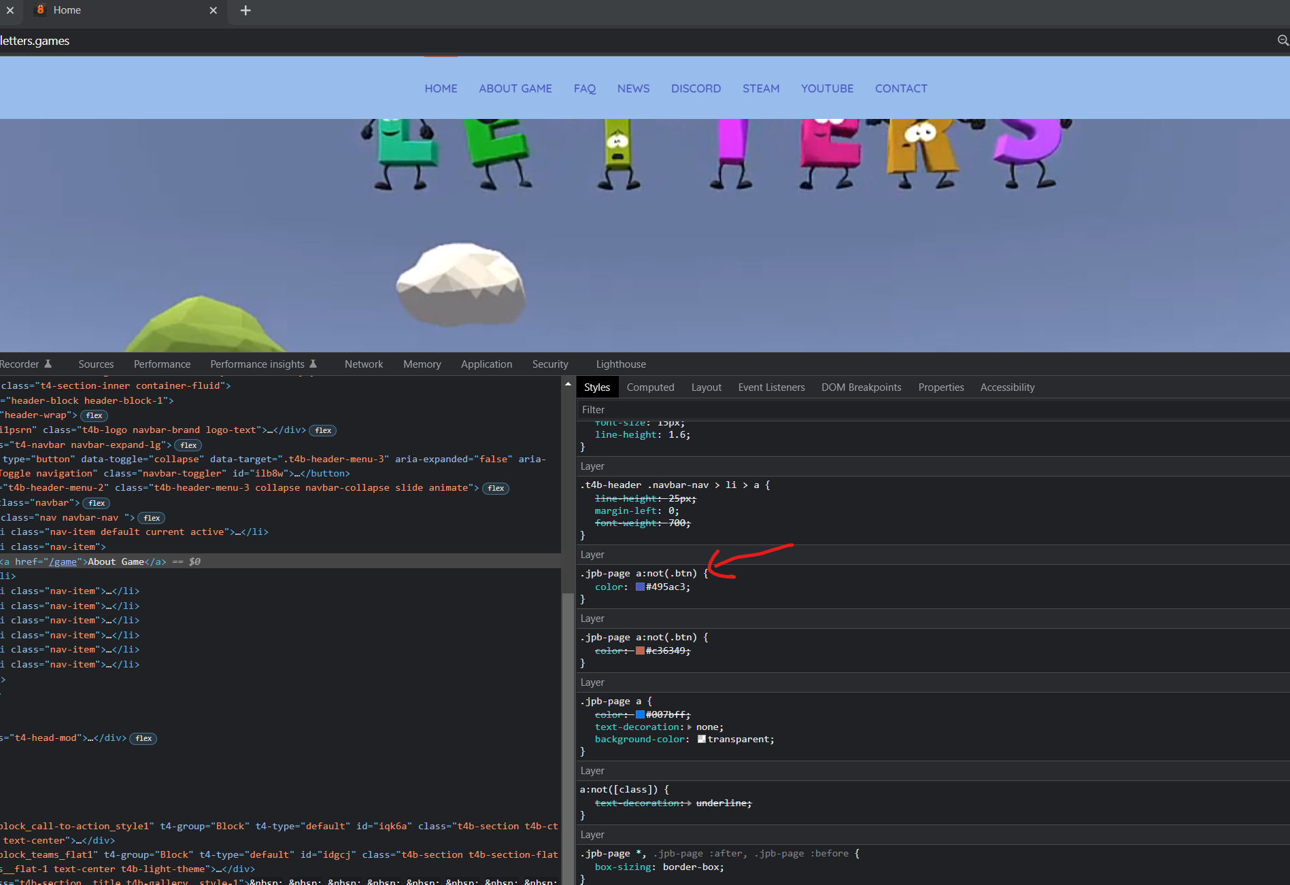Switch to the Computed tab

[x=650, y=387]
